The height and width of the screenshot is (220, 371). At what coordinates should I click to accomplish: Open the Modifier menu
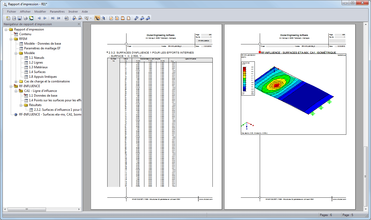40,12
